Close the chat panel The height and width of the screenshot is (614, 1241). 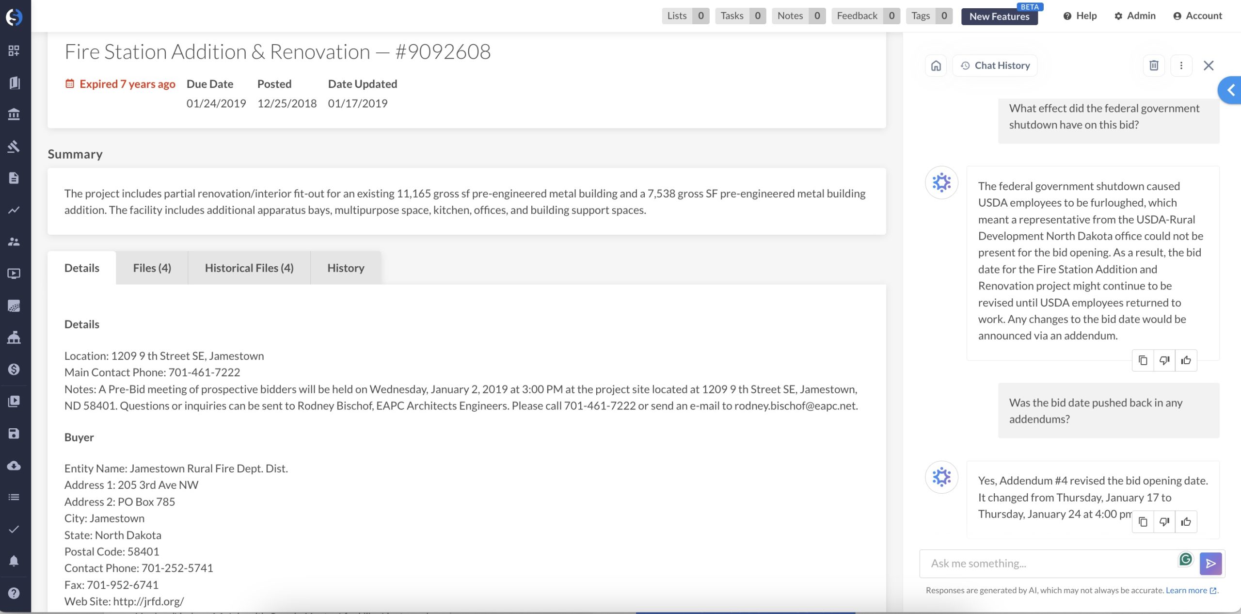click(1209, 65)
